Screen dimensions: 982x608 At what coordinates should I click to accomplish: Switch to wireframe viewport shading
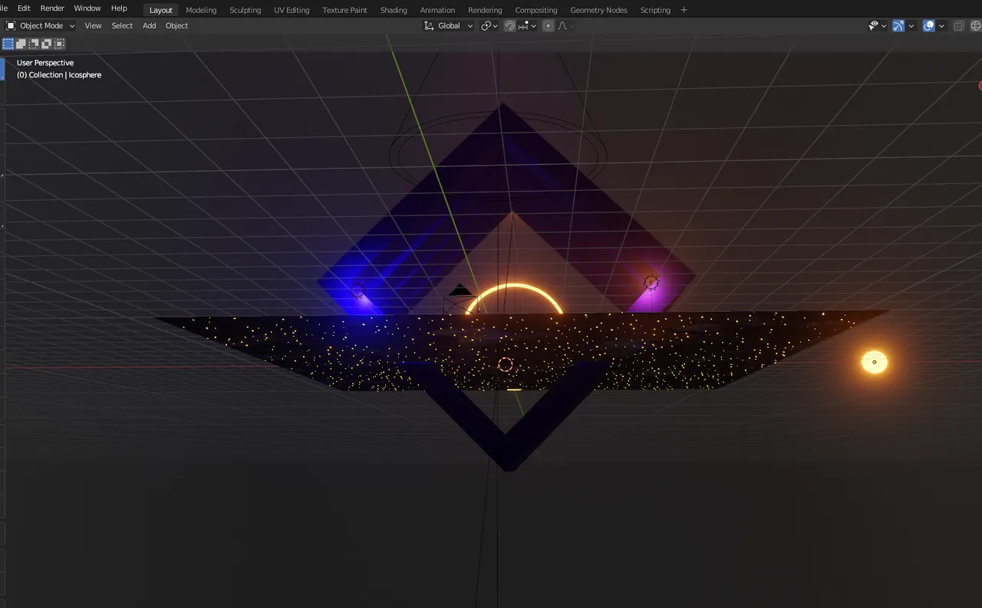click(976, 25)
